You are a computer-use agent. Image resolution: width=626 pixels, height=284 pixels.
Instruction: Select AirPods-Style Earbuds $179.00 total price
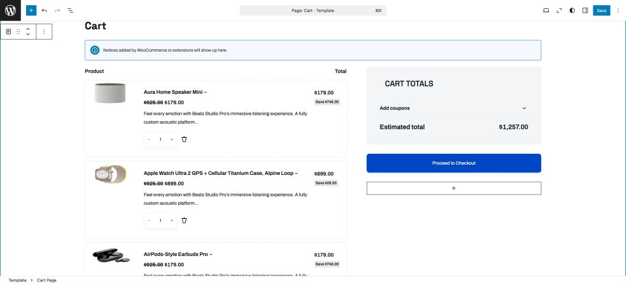click(x=324, y=255)
